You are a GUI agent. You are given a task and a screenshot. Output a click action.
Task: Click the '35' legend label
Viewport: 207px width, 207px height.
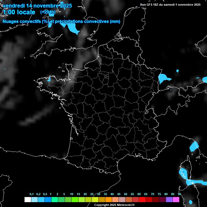tap(105, 194)
